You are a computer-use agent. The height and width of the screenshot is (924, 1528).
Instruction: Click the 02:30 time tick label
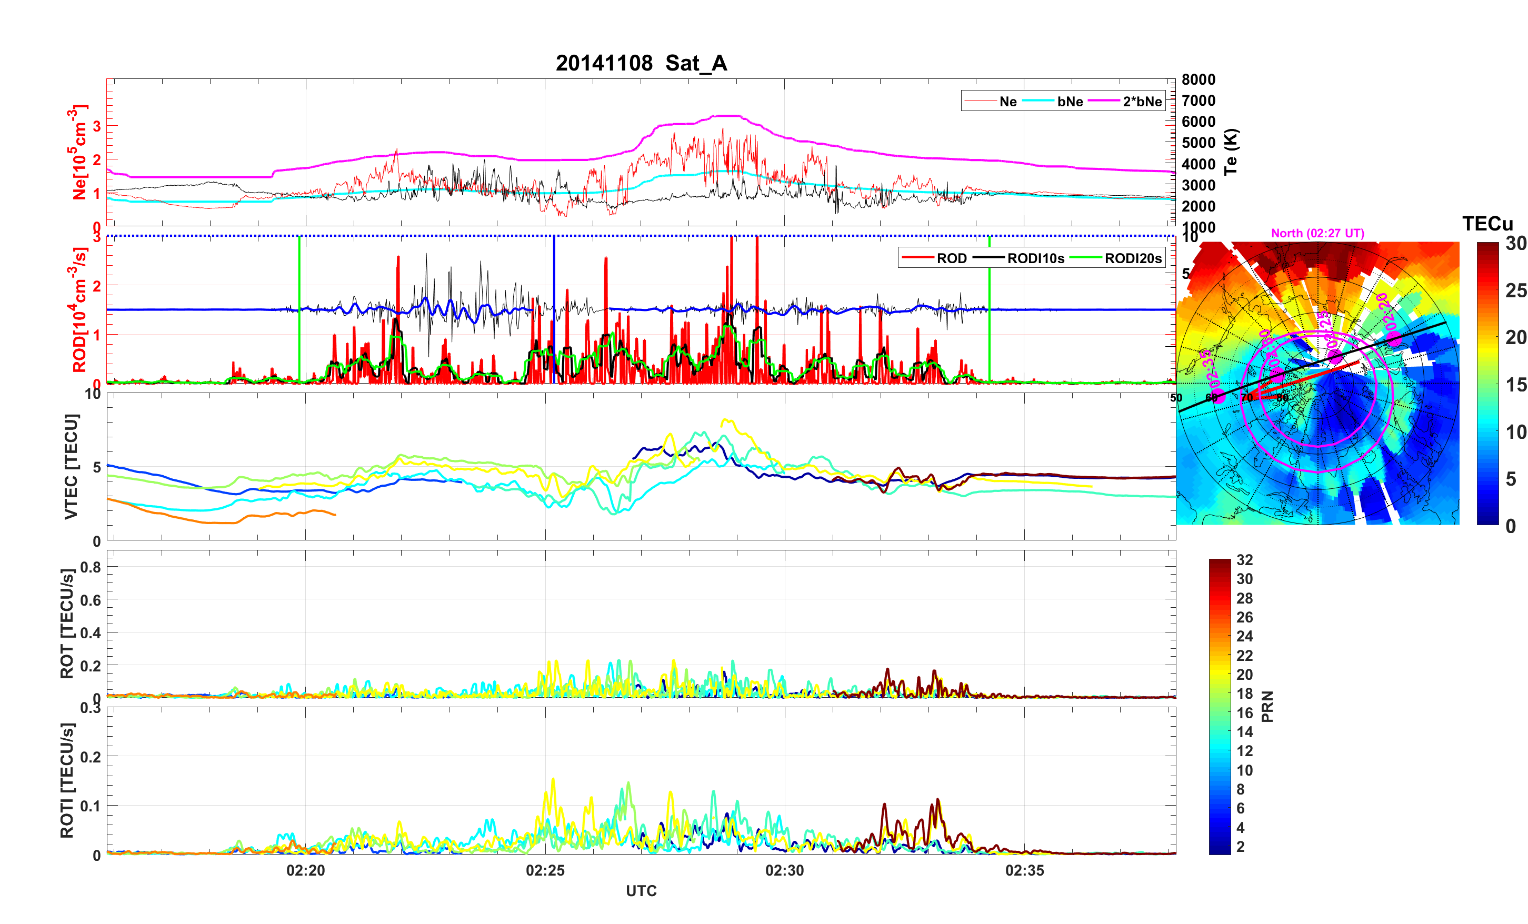(784, 871)
